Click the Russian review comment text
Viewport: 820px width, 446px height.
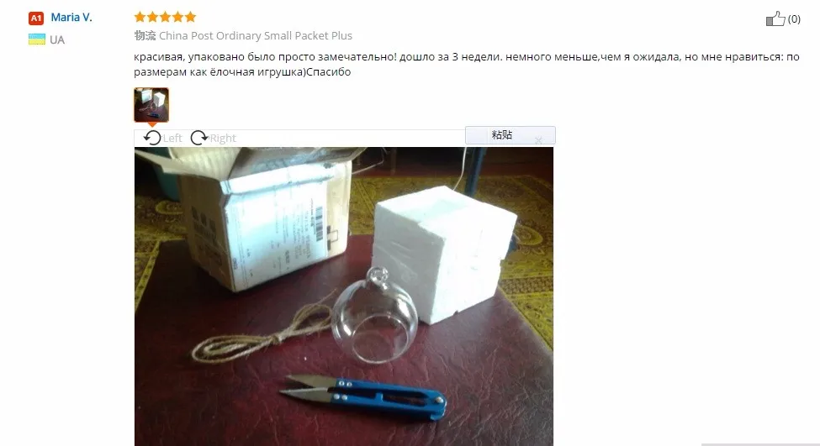pos(467,64)
